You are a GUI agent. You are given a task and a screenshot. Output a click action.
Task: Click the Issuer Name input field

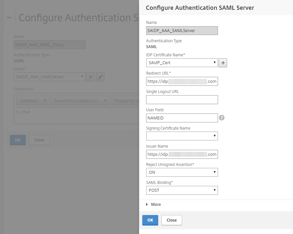(182, 154)
